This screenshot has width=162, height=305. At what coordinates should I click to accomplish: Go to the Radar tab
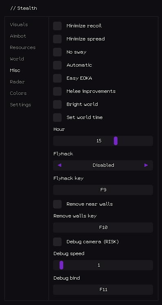point(17,82)
